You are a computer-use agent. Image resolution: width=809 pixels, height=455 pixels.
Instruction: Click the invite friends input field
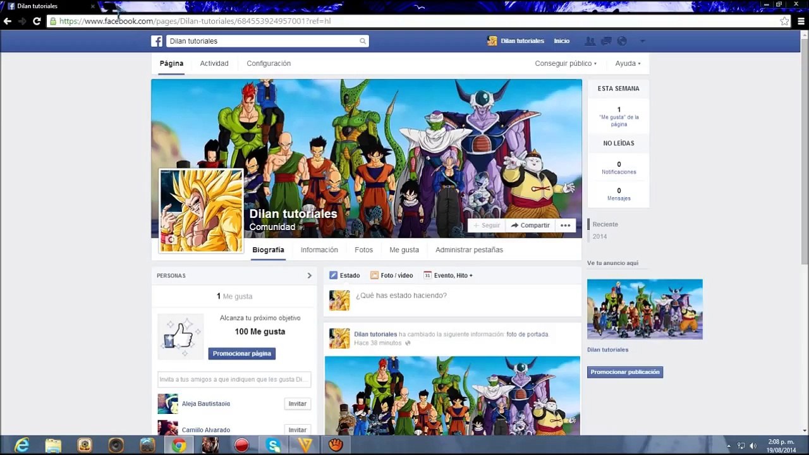(x=234, y=380)
